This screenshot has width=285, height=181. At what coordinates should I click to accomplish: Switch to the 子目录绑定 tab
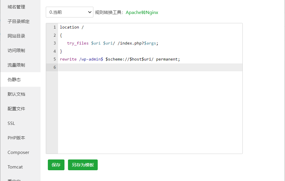pyautogui.click(x=18, y=22)
